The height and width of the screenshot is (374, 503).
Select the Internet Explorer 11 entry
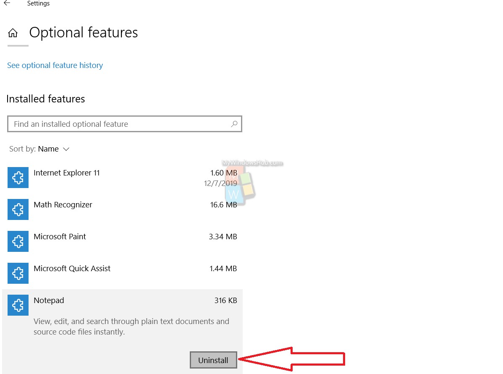pos(122,178)
